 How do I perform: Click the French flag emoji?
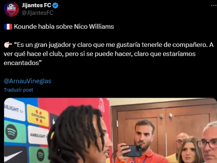(8, 26)
